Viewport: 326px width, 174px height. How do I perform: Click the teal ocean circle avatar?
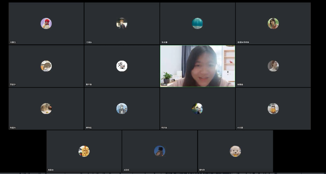click(x=197, y=24)
